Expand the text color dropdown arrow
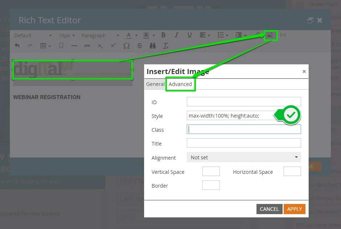 coord(136,36)
